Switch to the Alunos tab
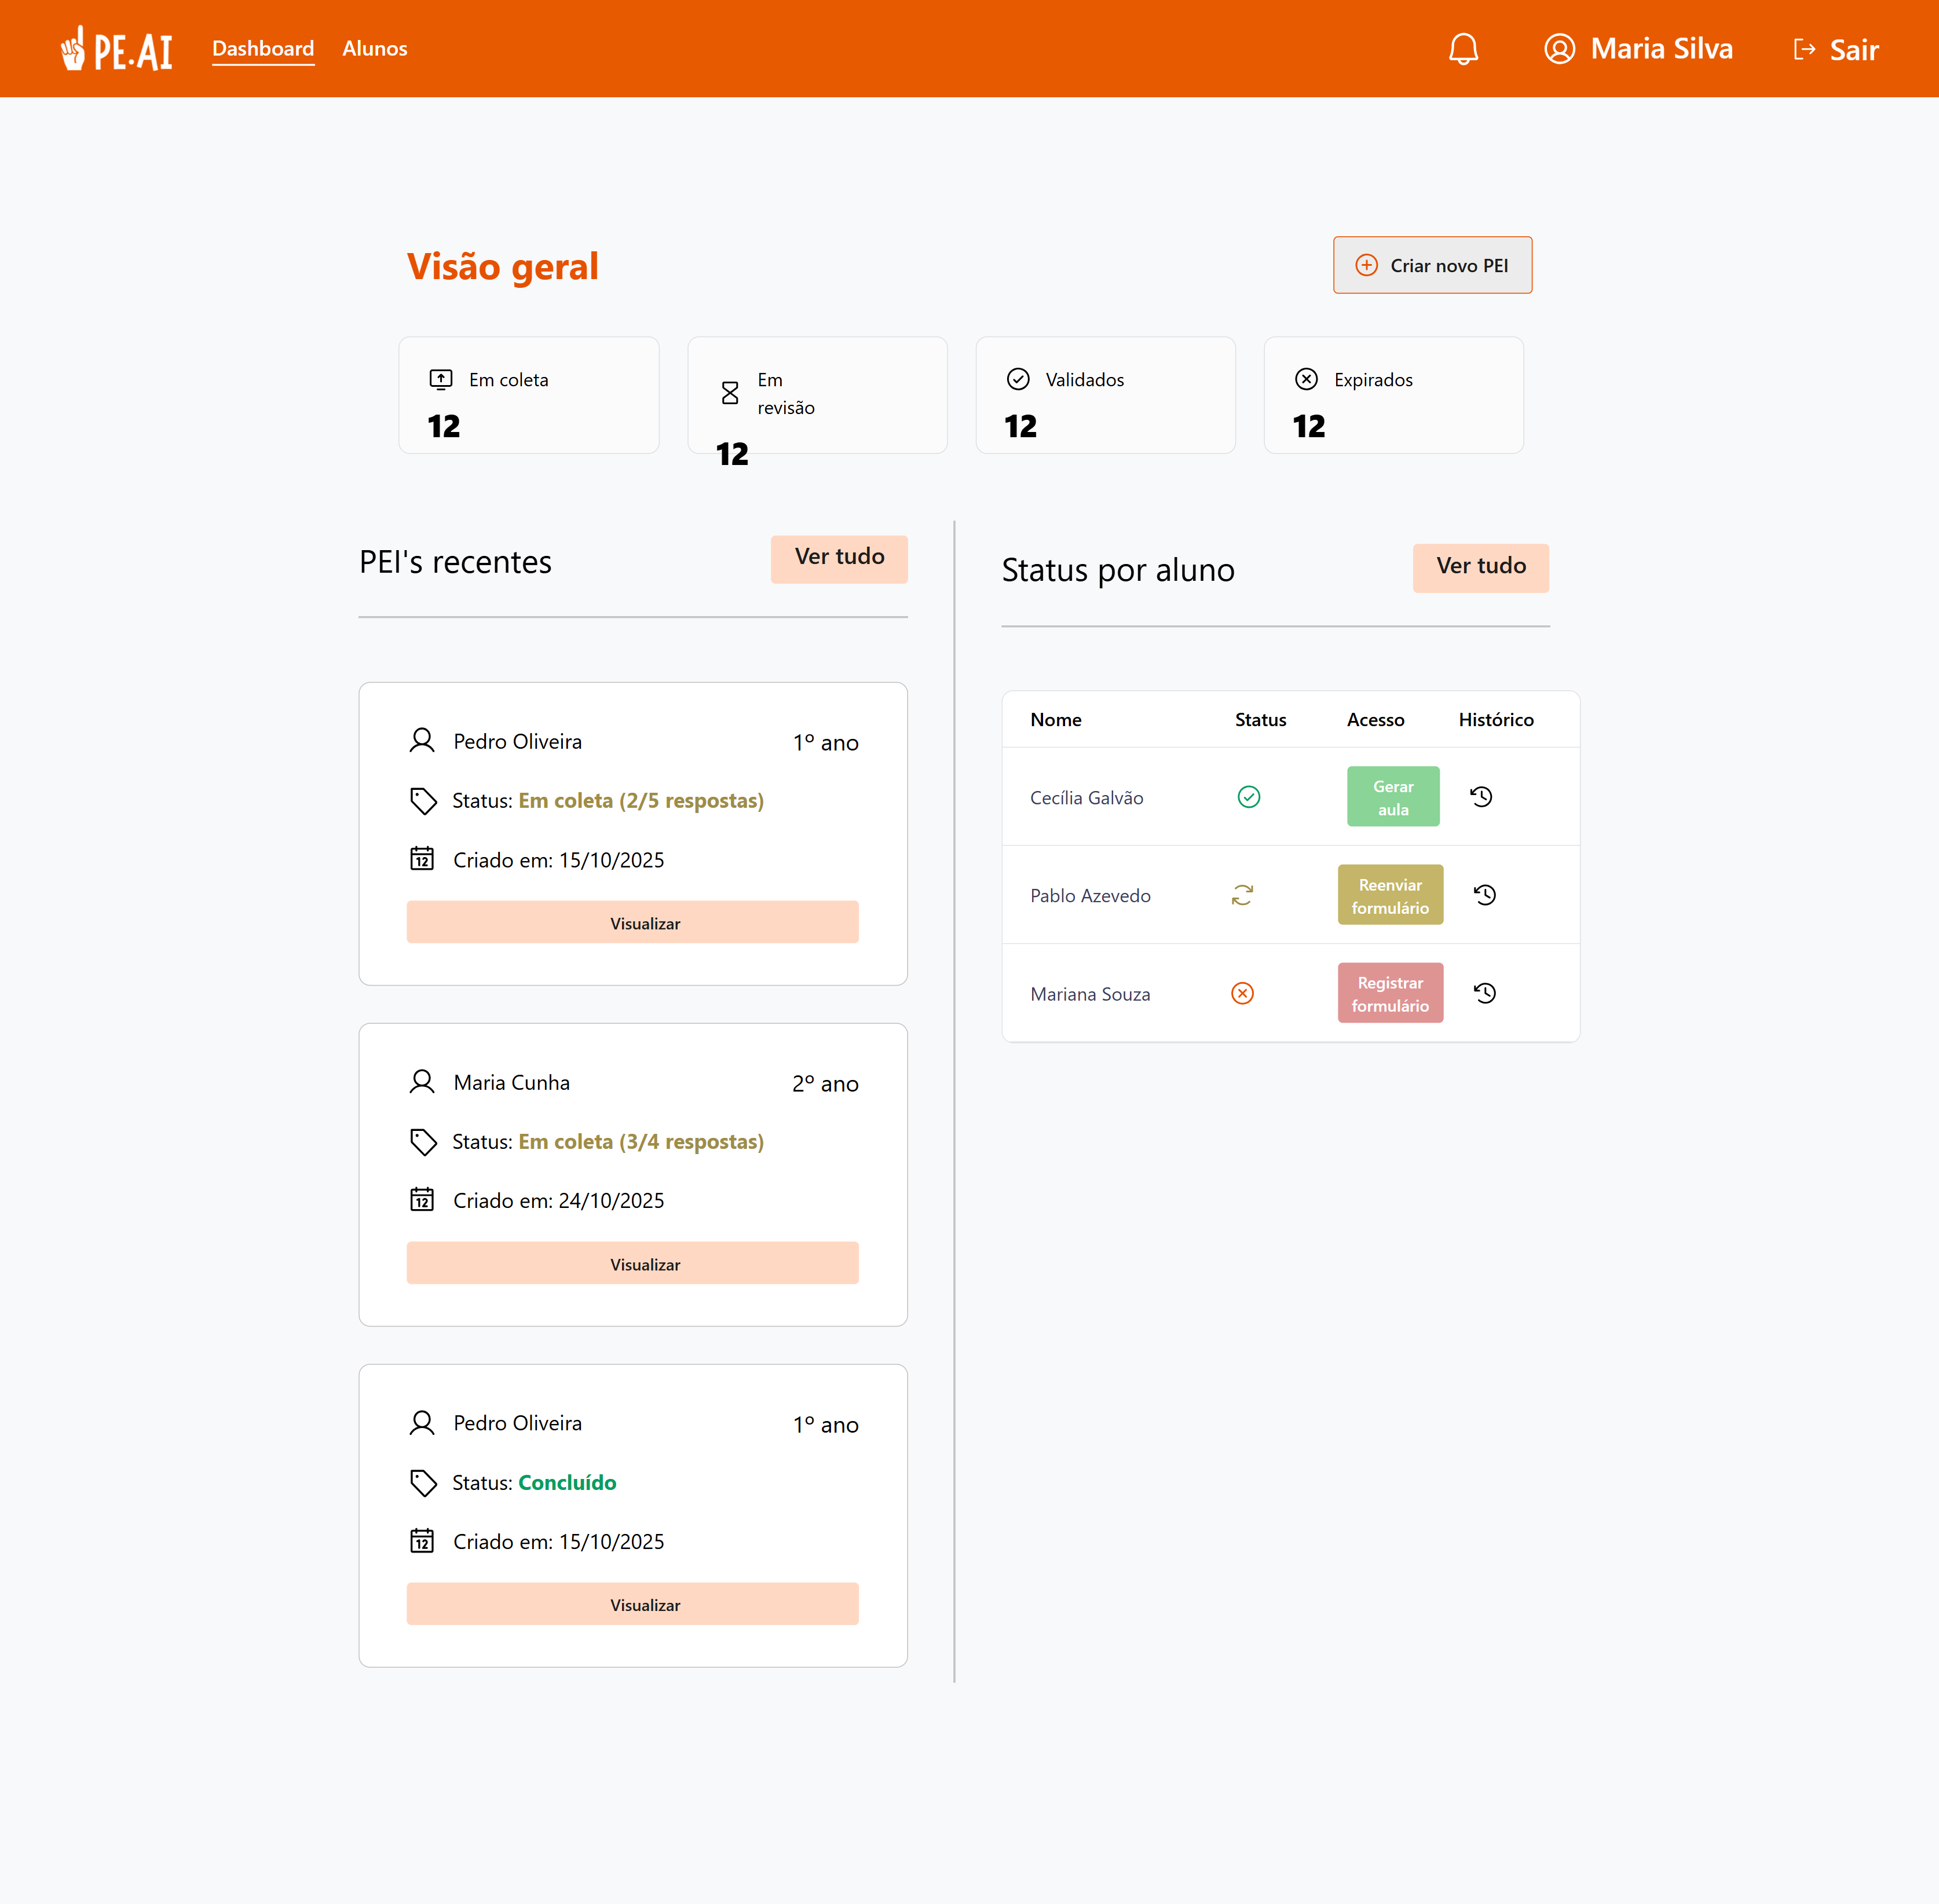 [x=374, y=48]
